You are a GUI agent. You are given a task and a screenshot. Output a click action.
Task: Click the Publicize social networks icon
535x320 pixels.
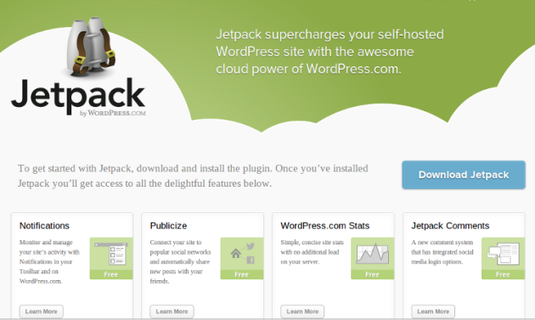[x=242, y=254]
